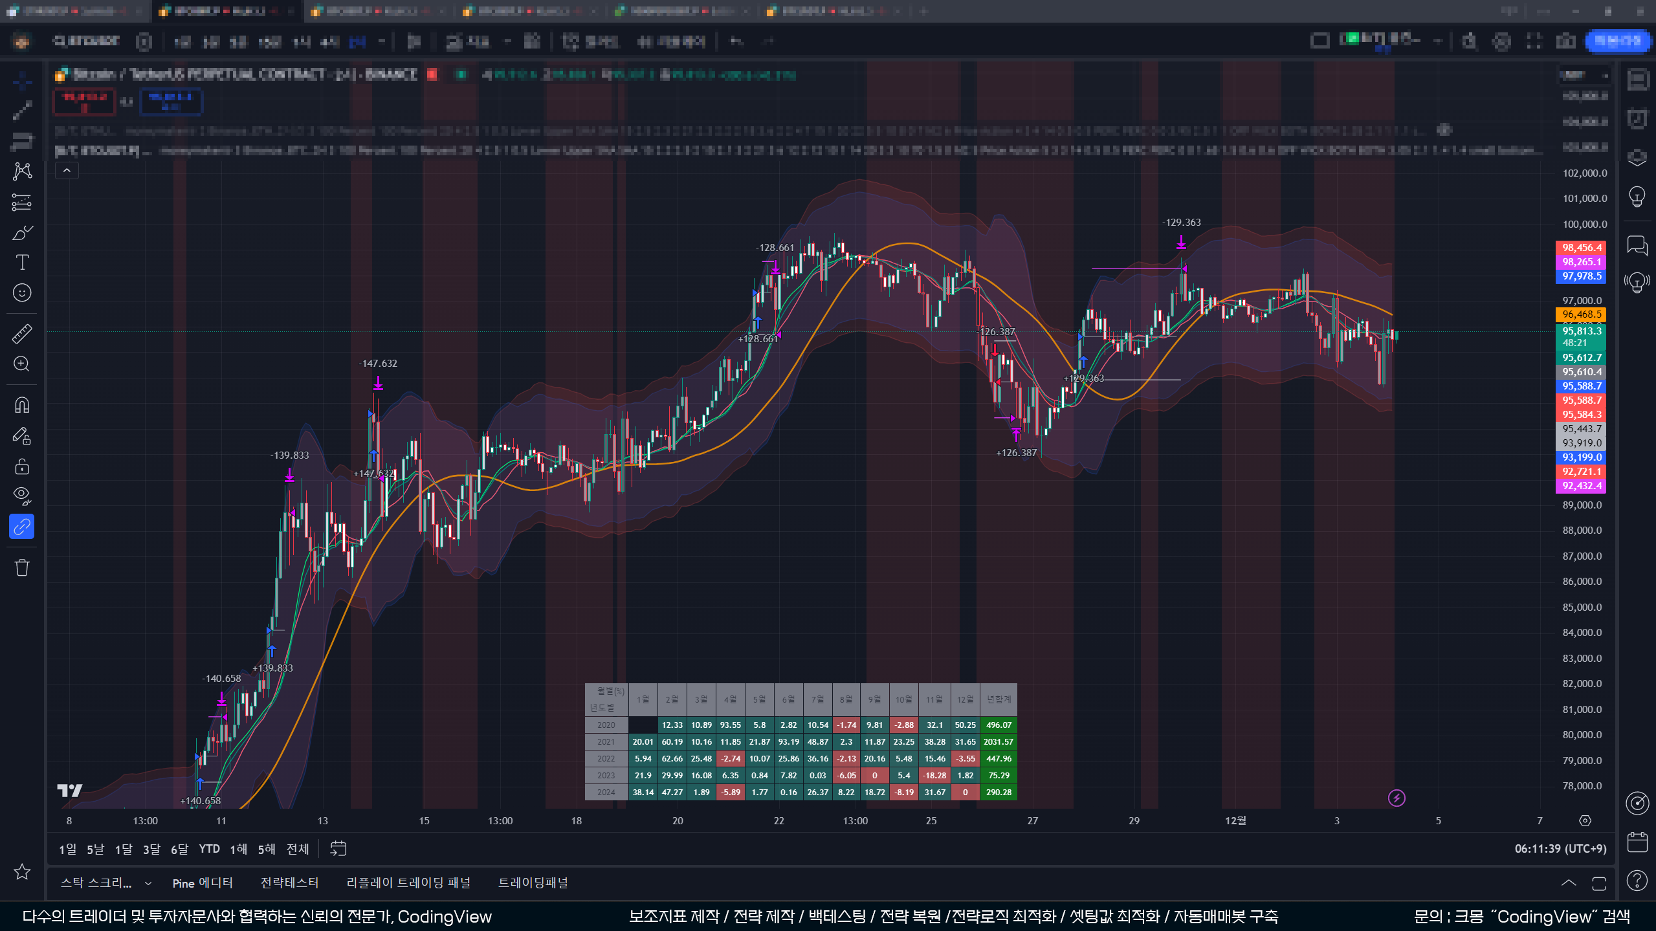The height and width of the screenshot is (931, 1656).
Task: Open the Pine 에디터 tab
Action: pos(203,883)
